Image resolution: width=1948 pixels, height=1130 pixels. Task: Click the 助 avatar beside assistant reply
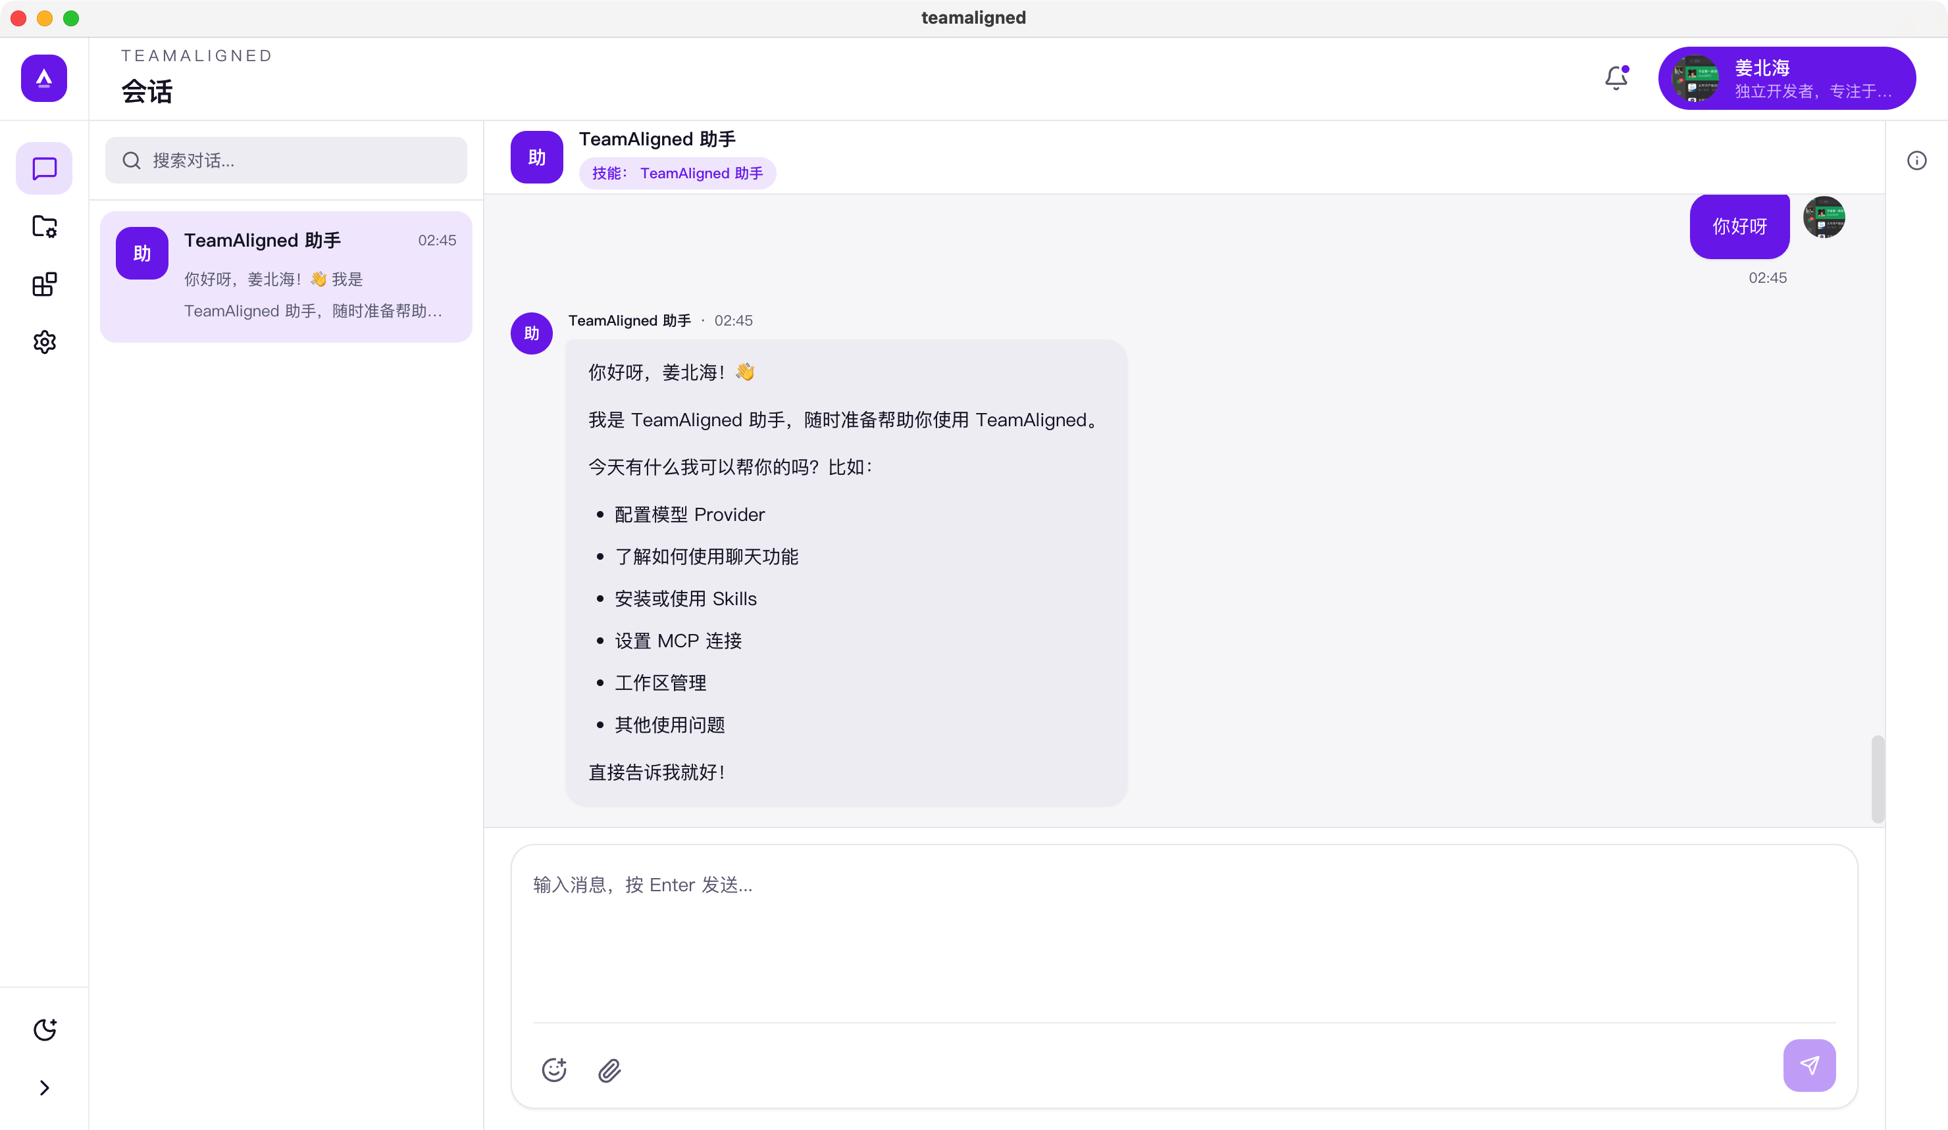(x=531, y=333)
